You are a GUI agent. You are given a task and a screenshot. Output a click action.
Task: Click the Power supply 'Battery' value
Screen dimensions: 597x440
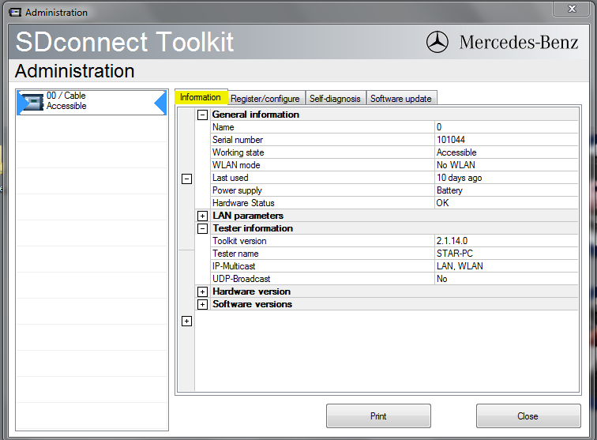pyautogui.click(x=449, y=190)
